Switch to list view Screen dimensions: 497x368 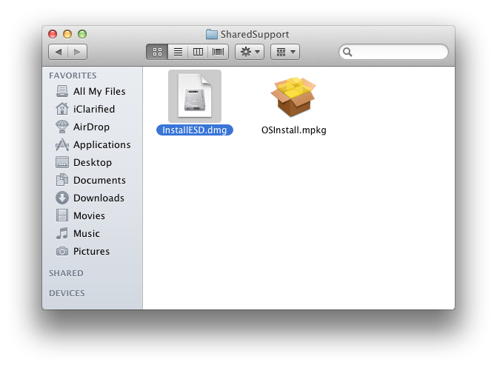tap(178, 52)
